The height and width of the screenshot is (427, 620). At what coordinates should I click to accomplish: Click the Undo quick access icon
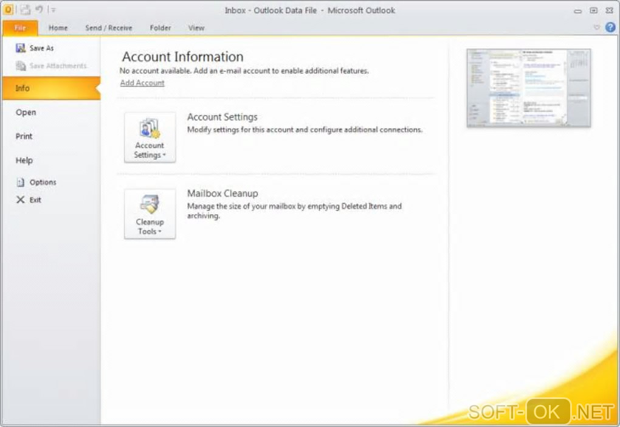click(x=39, y=9)
